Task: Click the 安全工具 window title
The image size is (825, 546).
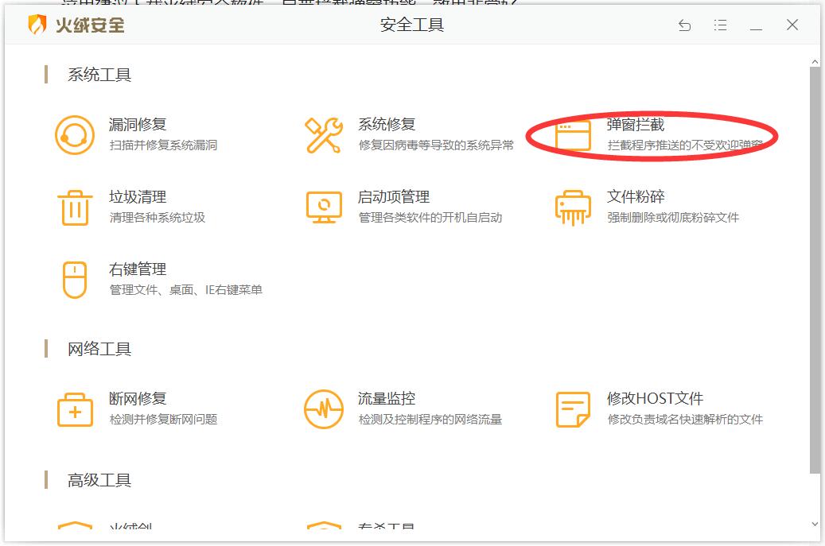Action: pos(411,25)
